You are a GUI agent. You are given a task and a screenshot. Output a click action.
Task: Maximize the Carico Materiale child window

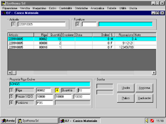click(x=158, y=13)
